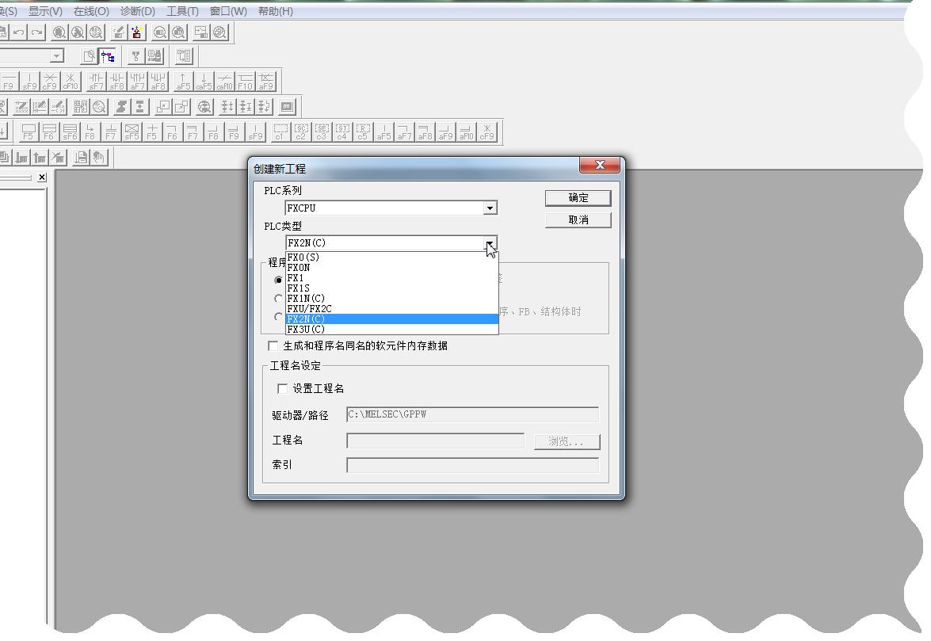Click the 驱动器/路径 field showing C:\MELSEC\GPPW
The height and width of the screenshot is (641, 931).
point(472,415)
